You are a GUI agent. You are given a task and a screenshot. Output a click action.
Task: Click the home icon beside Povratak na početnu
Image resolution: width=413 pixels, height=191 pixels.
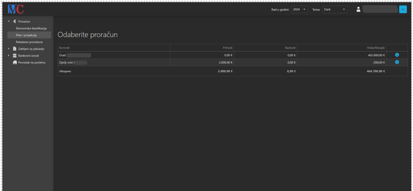pos(15,62)
